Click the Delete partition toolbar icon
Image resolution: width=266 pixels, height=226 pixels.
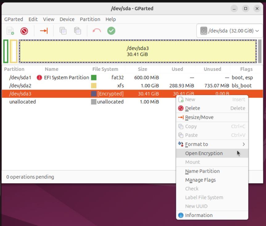[x=24, y=31]
